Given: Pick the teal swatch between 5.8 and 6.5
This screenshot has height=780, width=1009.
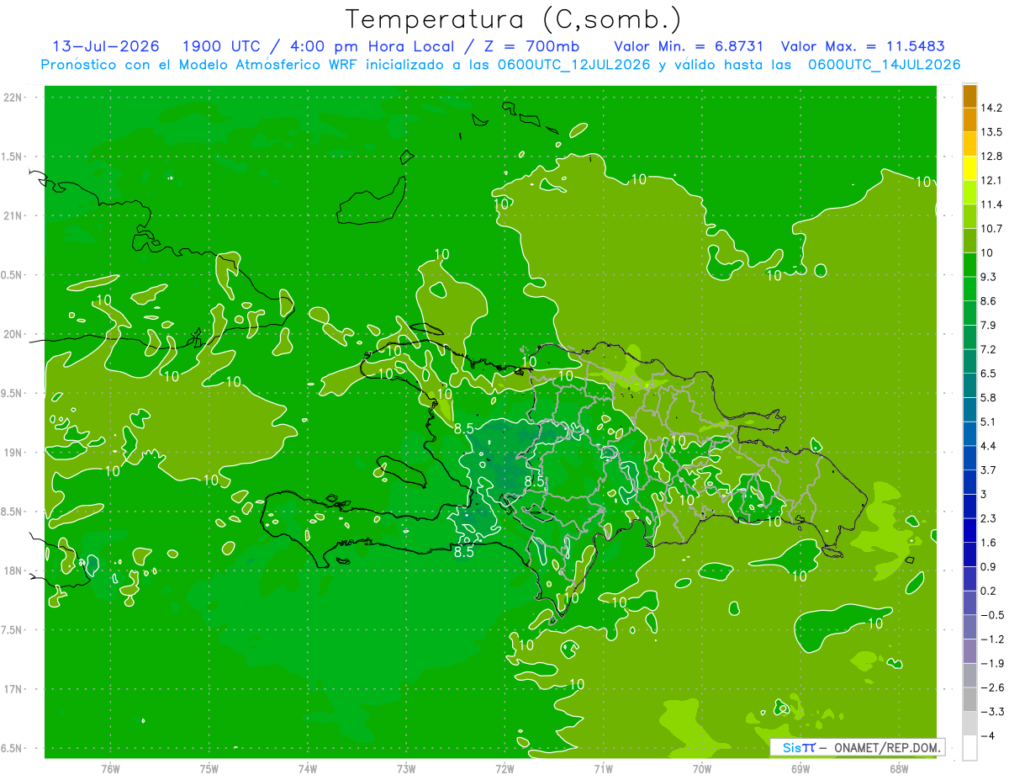Looking at the screenshot, I should [x=969, y=385].
